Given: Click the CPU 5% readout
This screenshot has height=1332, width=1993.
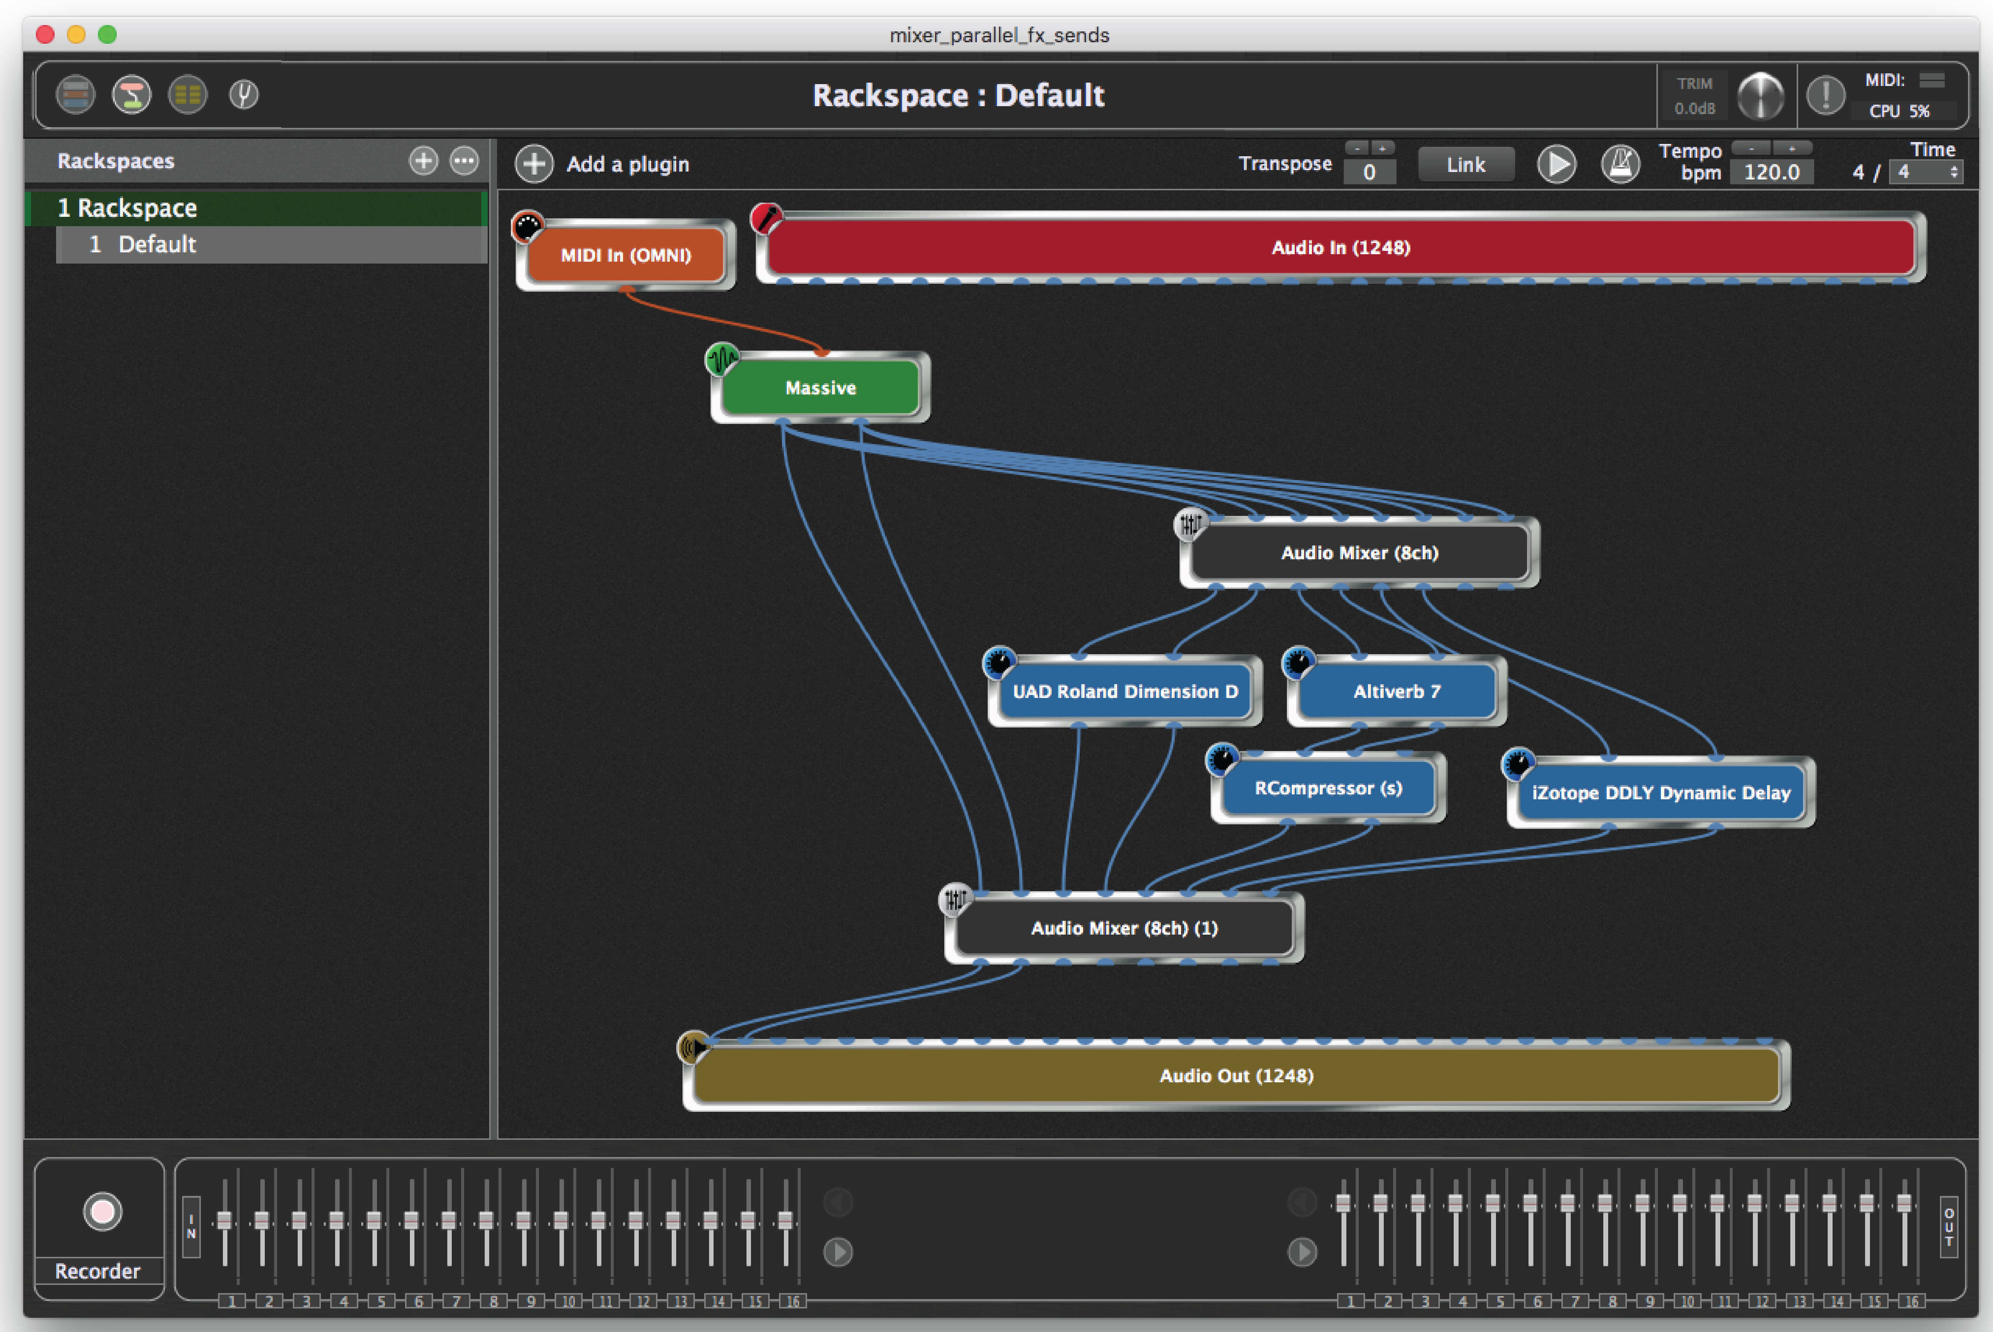Looking at the screenshot, I should click(1900, 111).
